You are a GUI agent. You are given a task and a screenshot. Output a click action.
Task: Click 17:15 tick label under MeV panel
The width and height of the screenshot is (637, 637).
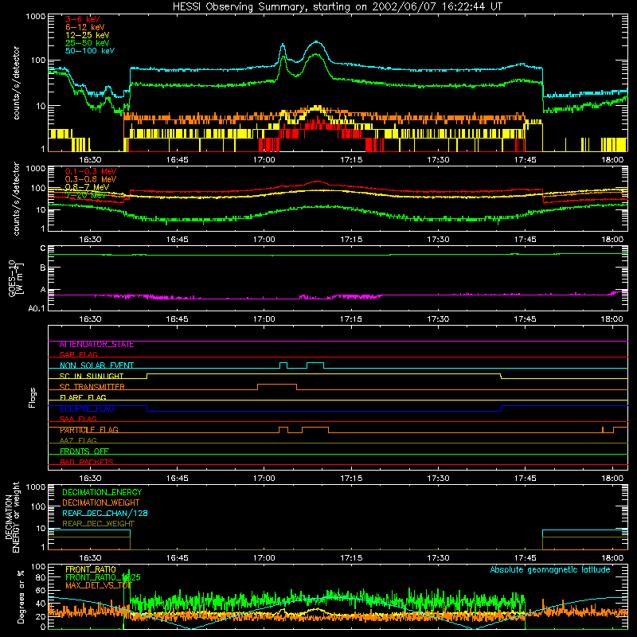351,240
